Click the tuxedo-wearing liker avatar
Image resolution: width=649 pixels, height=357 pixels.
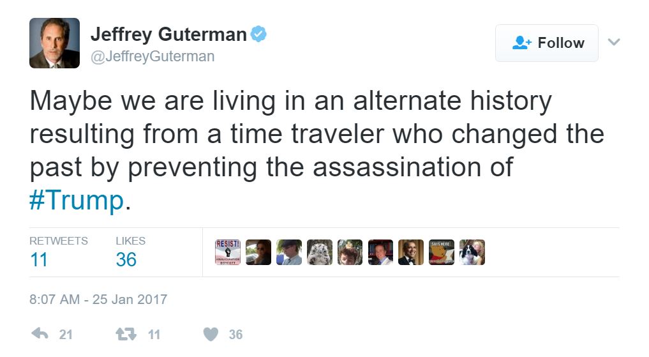click(411, 252)
